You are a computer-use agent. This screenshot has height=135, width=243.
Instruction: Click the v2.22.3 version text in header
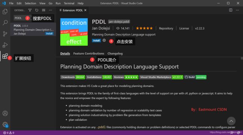point(200,28)
